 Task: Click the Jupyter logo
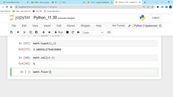click(x=20, y=18)
